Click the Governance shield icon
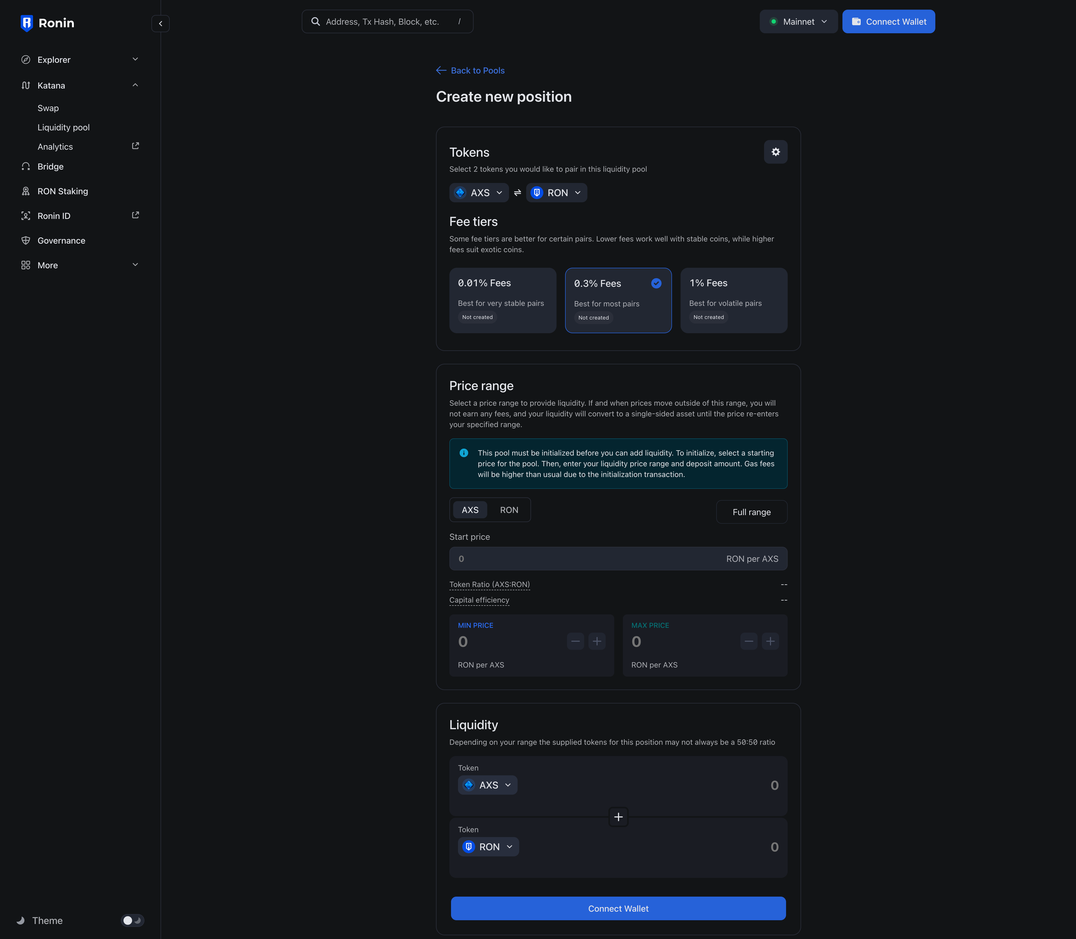 coord(26,240)
